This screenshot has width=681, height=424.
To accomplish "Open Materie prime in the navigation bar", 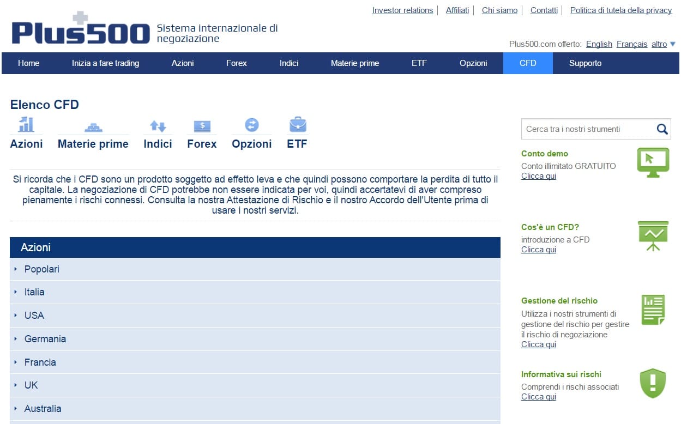I will coord(355,63).
